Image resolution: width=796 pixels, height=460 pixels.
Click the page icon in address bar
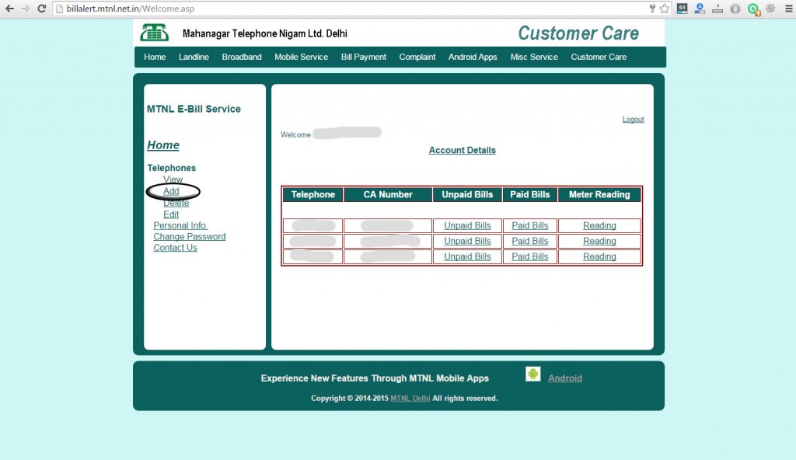(x=59, y=9)
